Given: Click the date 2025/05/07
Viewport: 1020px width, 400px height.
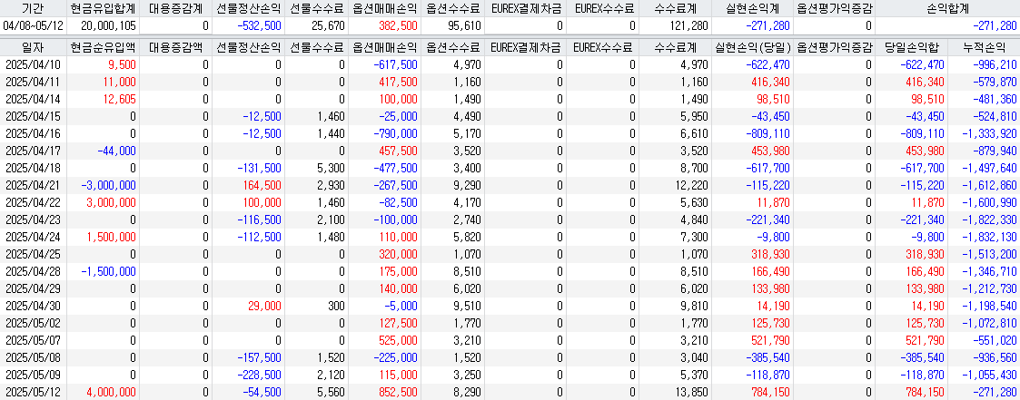Looking at the screenshot, I should [33, 339].
